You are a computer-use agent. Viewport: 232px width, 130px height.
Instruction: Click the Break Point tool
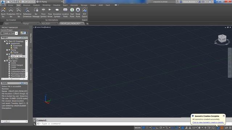coord(78,13)
